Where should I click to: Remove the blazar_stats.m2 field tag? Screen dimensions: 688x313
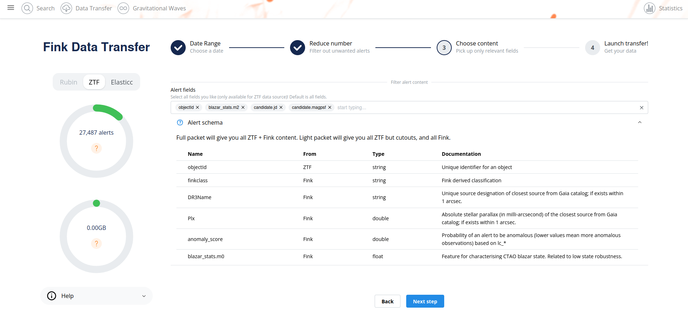(243, 107)
